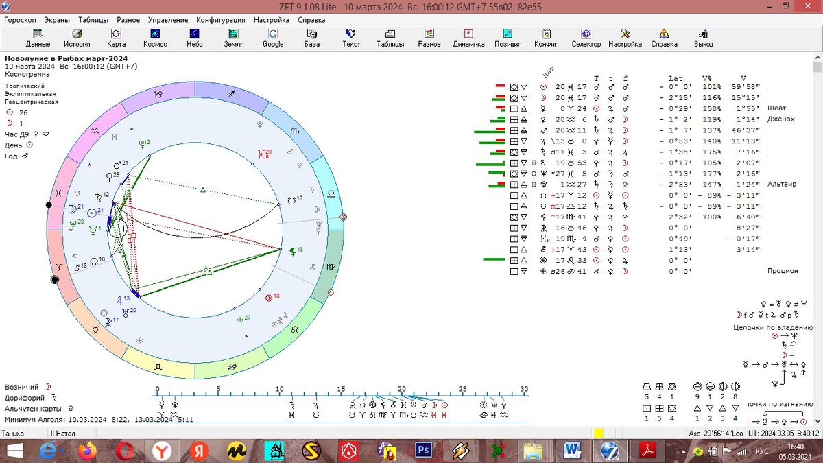The width and height of the screenshot is (823, 463).
Task: Open the Управление menu
Action: click(168, 20)
